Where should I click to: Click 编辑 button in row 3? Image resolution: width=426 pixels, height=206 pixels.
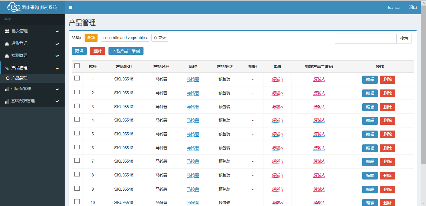(370, 107)
